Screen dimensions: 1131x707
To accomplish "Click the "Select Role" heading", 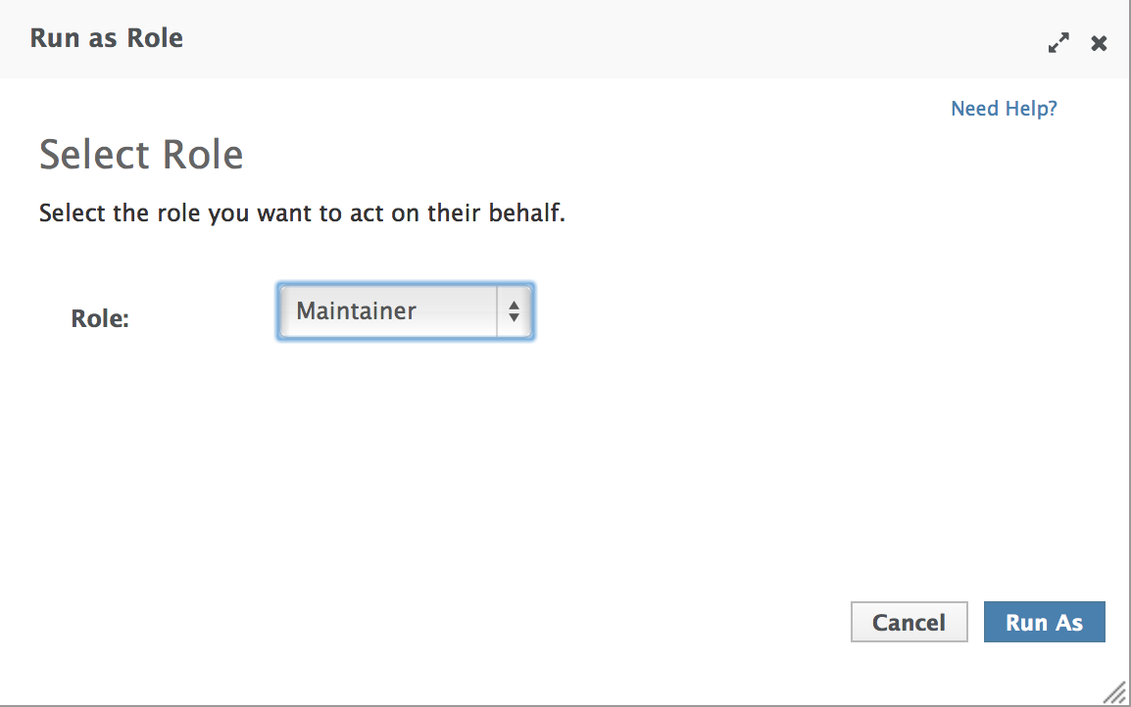I will coord(141,156).
